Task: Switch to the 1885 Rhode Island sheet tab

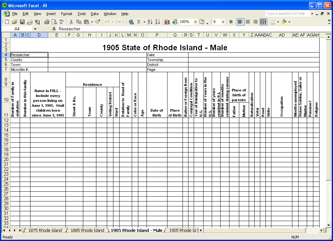Action: (x=87, y=230)
